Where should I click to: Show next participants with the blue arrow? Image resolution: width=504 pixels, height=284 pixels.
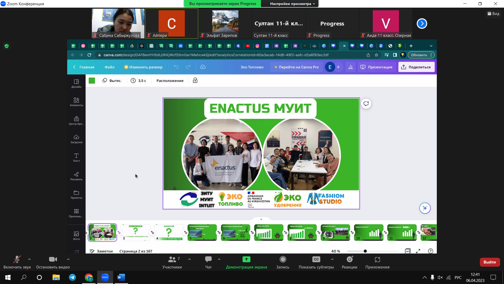coord(422,24)
